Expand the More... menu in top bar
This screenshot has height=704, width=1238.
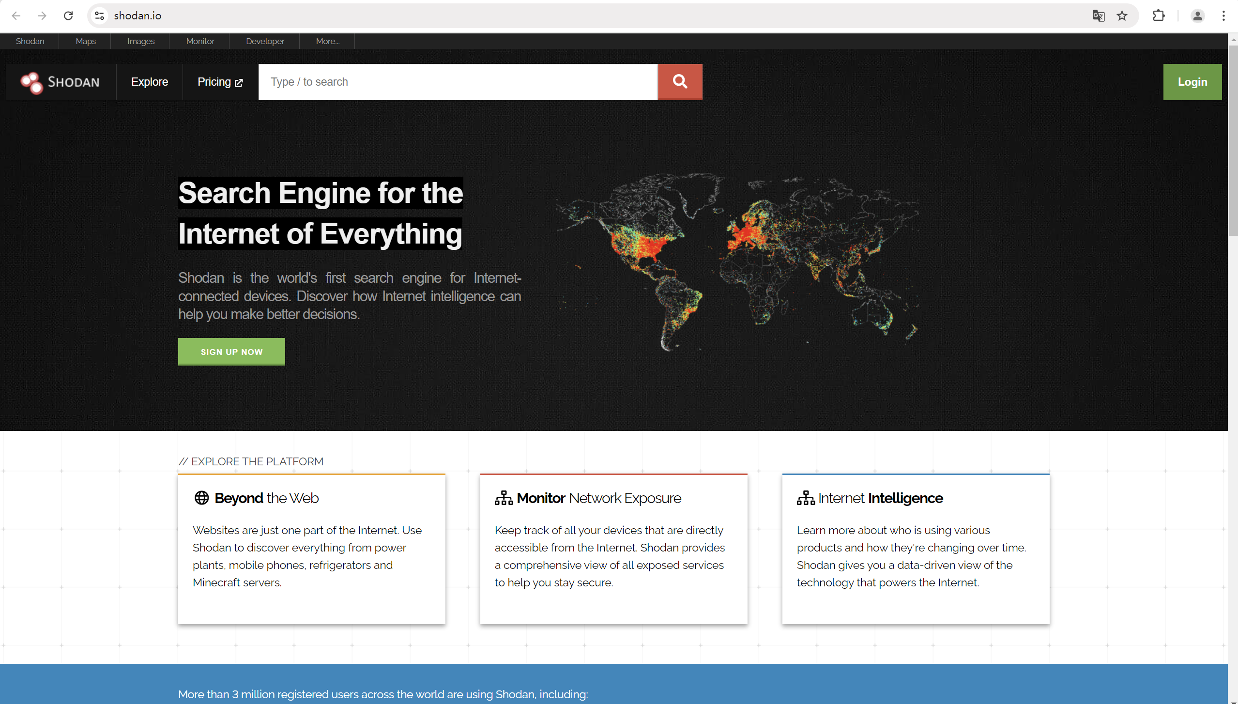pyautogui.click(x=327, y=41)
